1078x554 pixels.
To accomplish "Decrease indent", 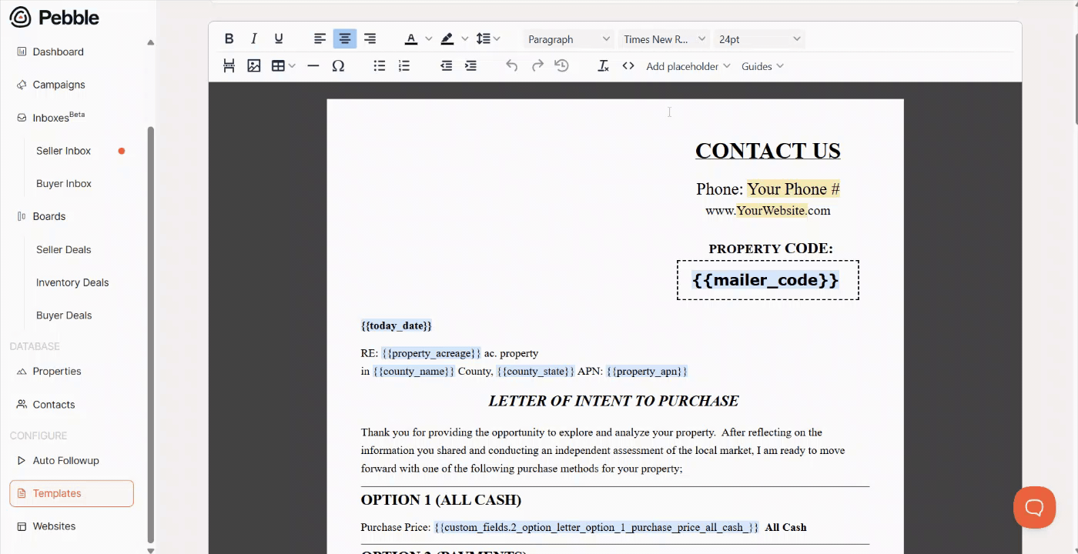I will pyautogui.click(x=446, y=66).
